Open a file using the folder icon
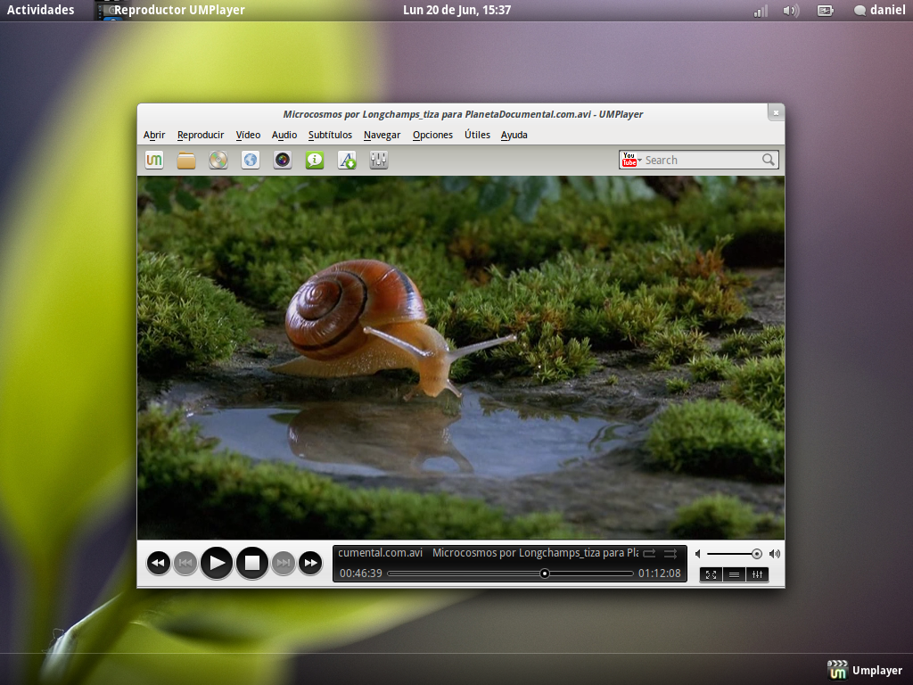 [186, 161]
